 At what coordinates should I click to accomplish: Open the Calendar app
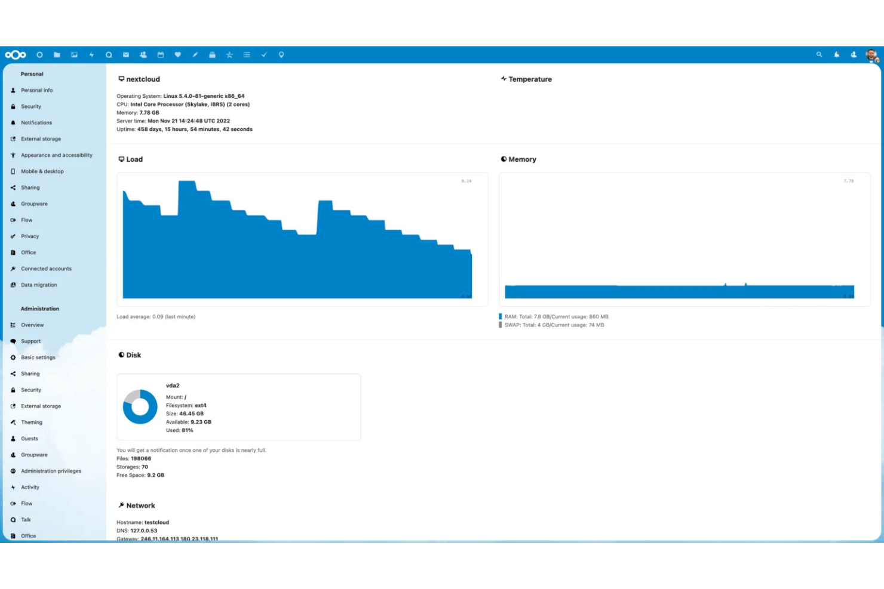coord(159,54)
